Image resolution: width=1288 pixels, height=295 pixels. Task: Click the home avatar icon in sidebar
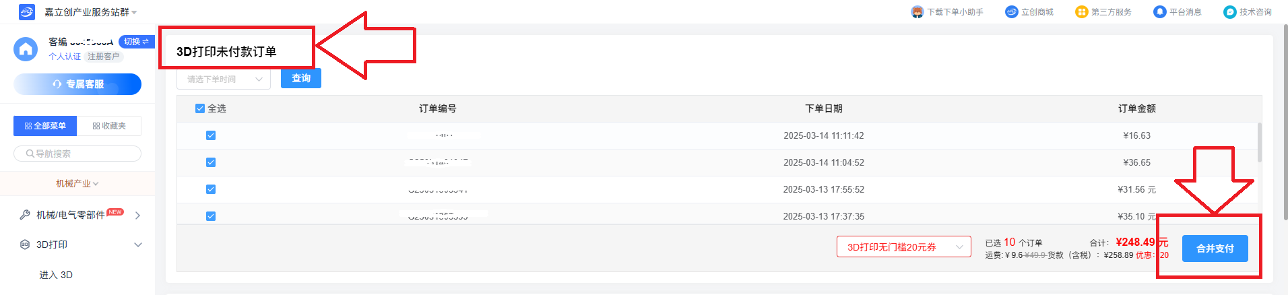coord(26,49)
